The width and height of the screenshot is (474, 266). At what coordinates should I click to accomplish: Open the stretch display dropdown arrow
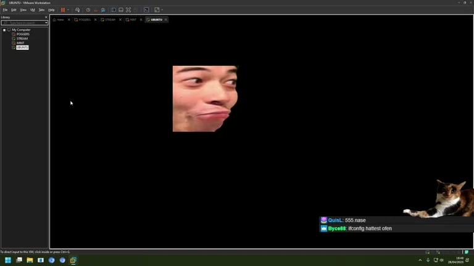(162, 10)
